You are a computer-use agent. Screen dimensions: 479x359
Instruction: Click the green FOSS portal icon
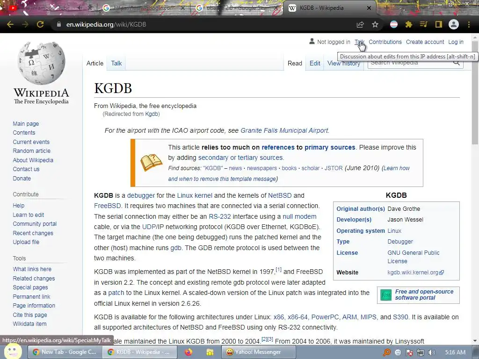386,295
